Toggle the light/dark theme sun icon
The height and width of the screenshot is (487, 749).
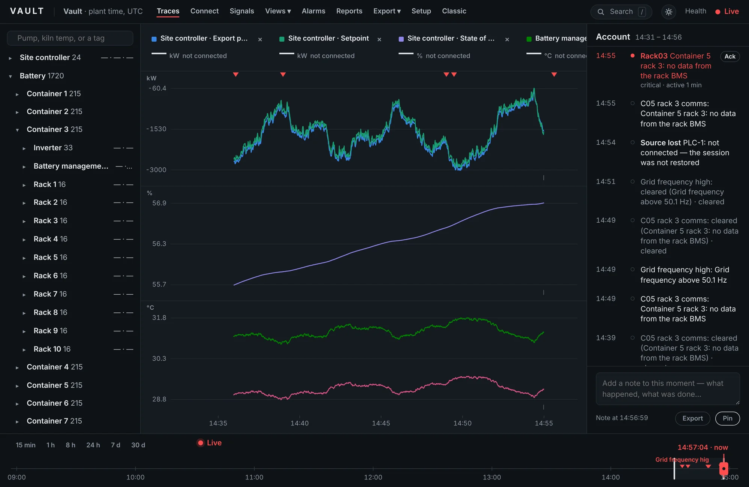point(668,12)
